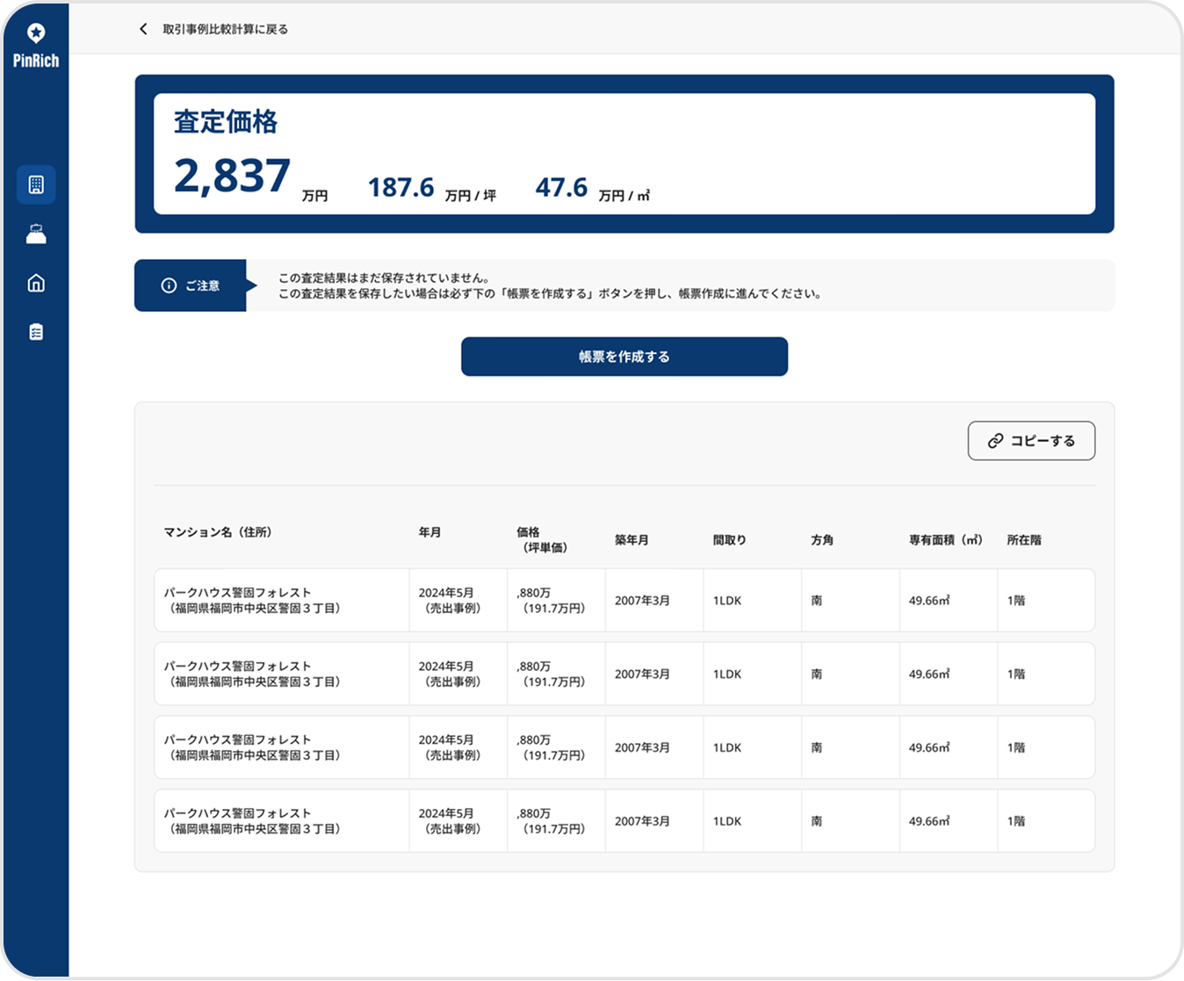
Task: Go to the house icon in sidebar
Action: point(36,283)
